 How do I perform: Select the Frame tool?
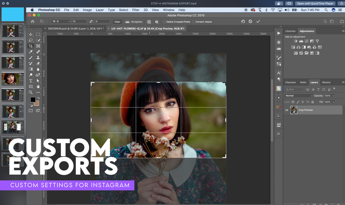pyautogui.click(x=38, y=46)
